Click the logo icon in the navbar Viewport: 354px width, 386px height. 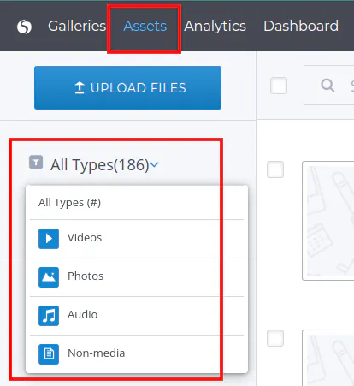coord(24,27)
